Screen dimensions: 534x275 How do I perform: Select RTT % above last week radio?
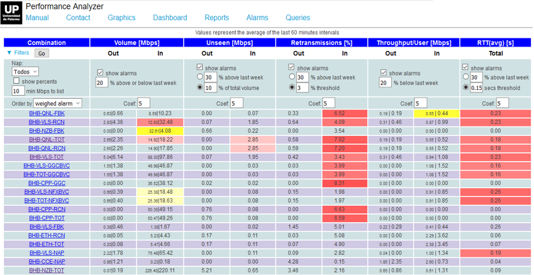(465, 77)
